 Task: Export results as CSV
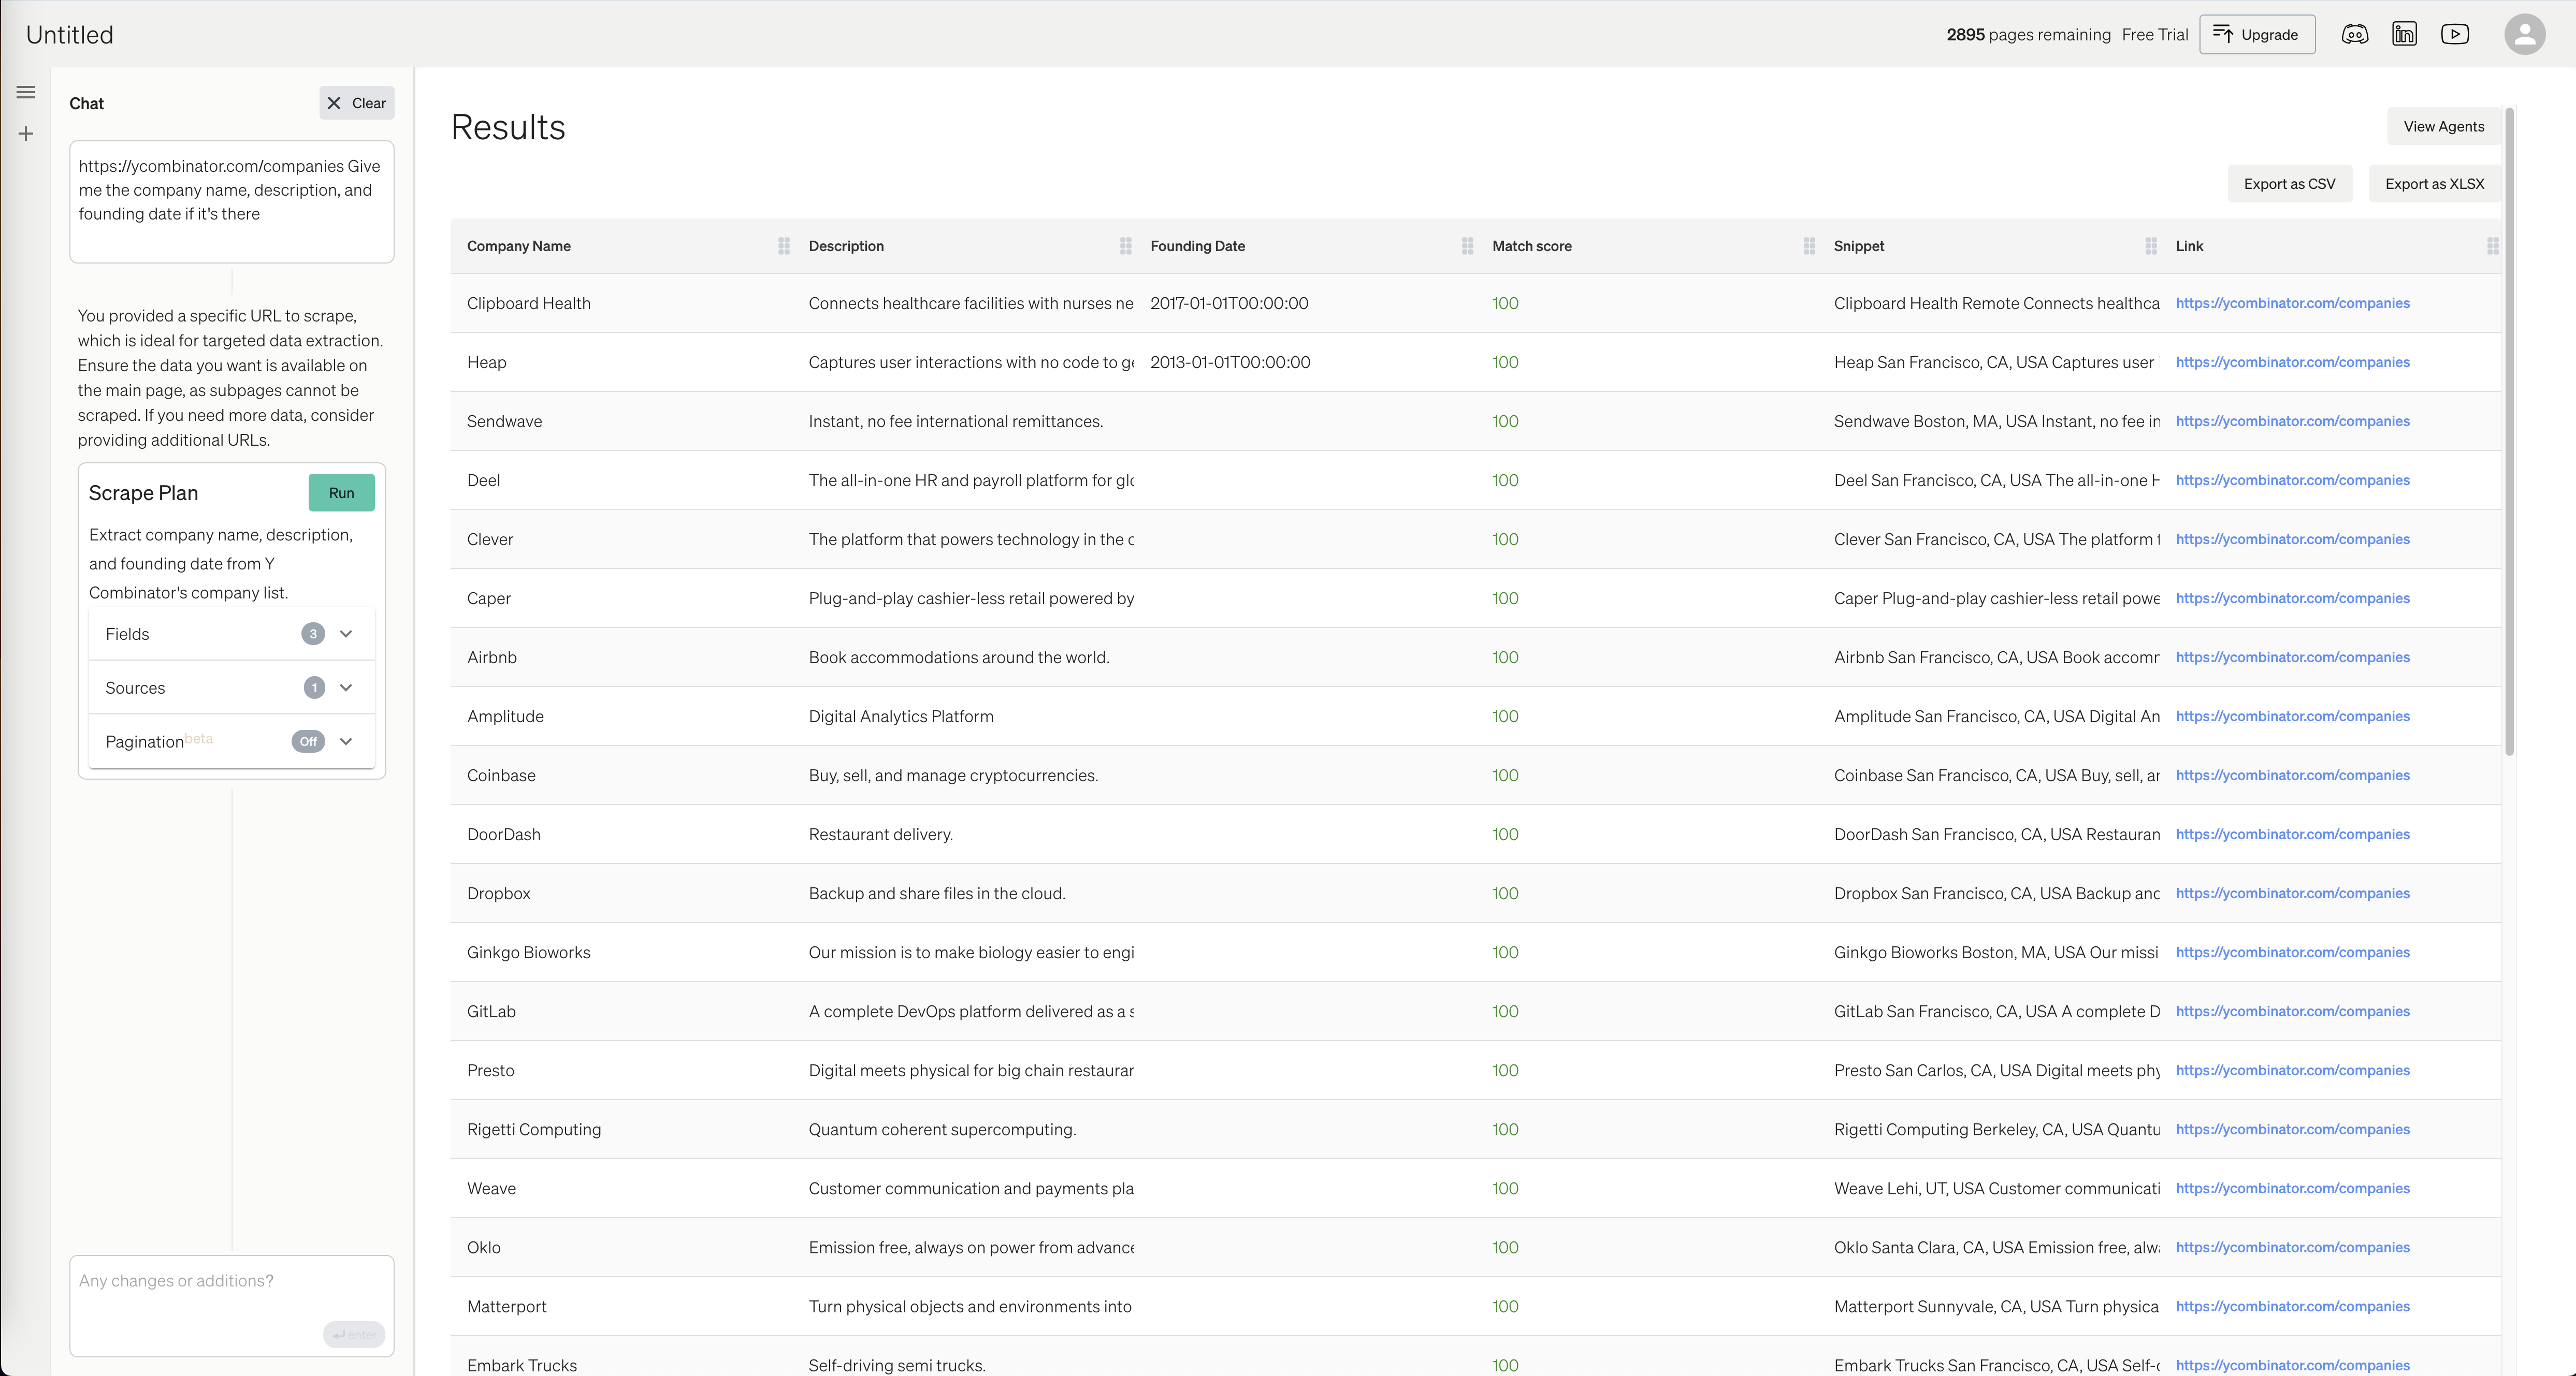point(2289,184)
